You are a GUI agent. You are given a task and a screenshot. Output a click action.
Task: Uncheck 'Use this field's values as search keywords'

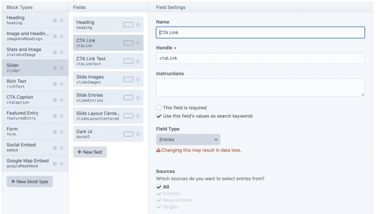tap(159, 116)
